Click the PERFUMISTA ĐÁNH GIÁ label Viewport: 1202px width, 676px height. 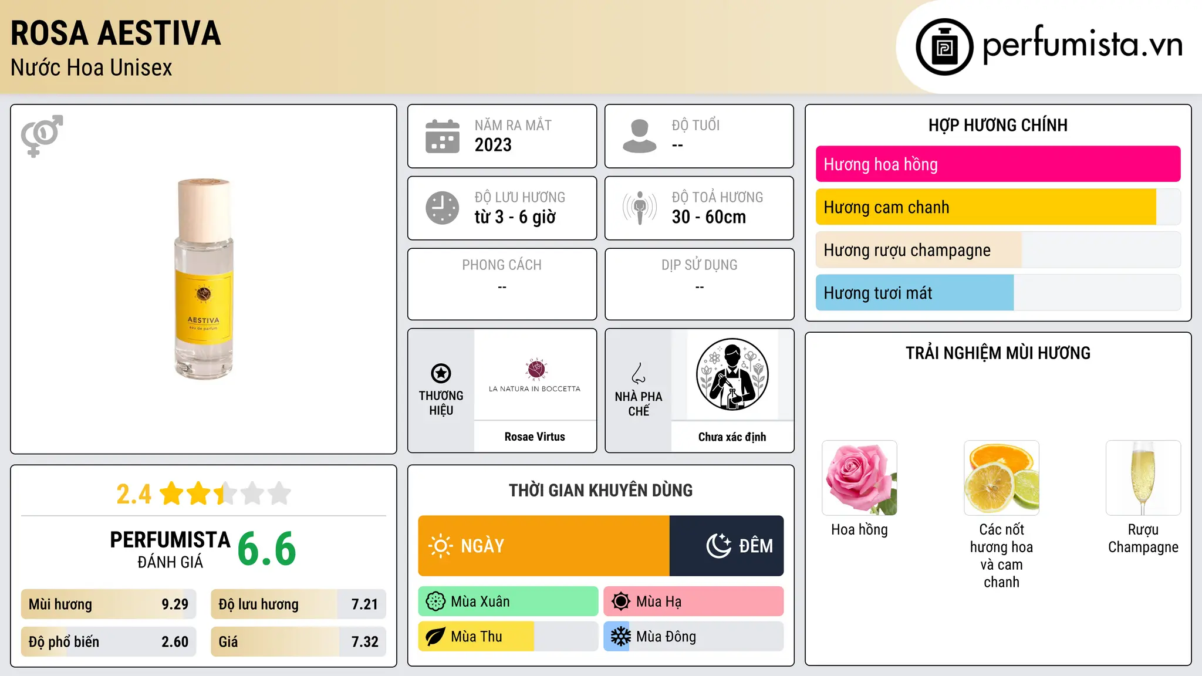coord(170,549)
